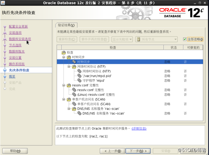Click the gear icon of 单客户机访问名 (SCAN) leaf
The width and height of the screenshot is (209, 155).
click(x=74, y=104)
